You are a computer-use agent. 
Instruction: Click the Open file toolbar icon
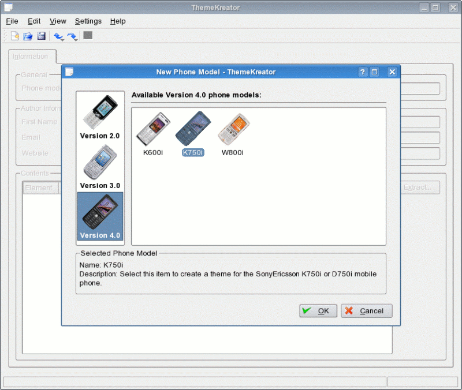(x=28, y=36)
